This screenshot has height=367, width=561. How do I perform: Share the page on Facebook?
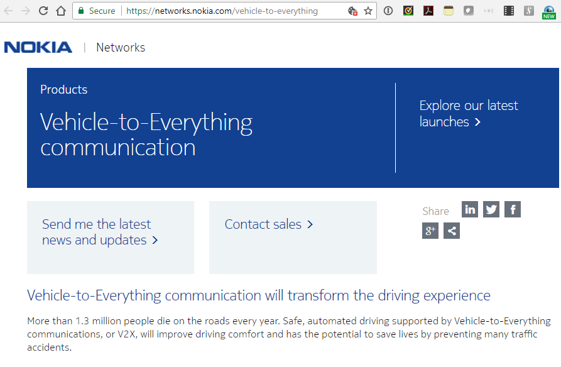512,209
